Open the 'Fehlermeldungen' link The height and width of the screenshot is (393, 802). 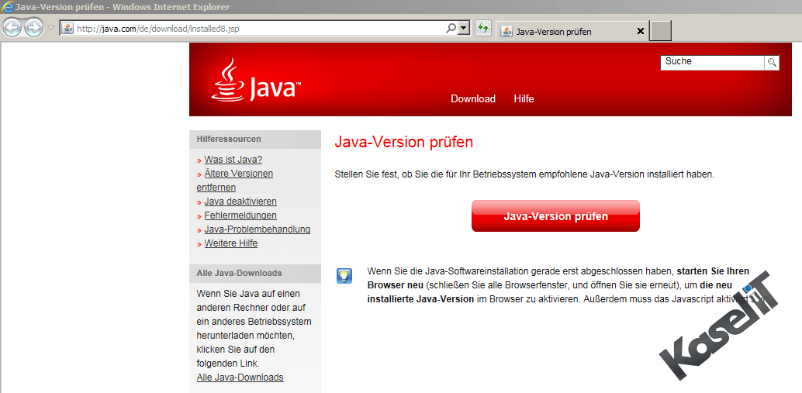tap(240, 215)
